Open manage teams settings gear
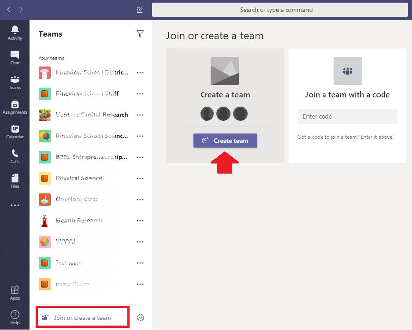This screenshot has width=412, height=330. coord(141,318)
